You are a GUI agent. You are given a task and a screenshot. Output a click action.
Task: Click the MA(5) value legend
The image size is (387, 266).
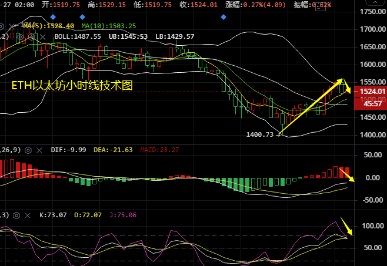49,26
